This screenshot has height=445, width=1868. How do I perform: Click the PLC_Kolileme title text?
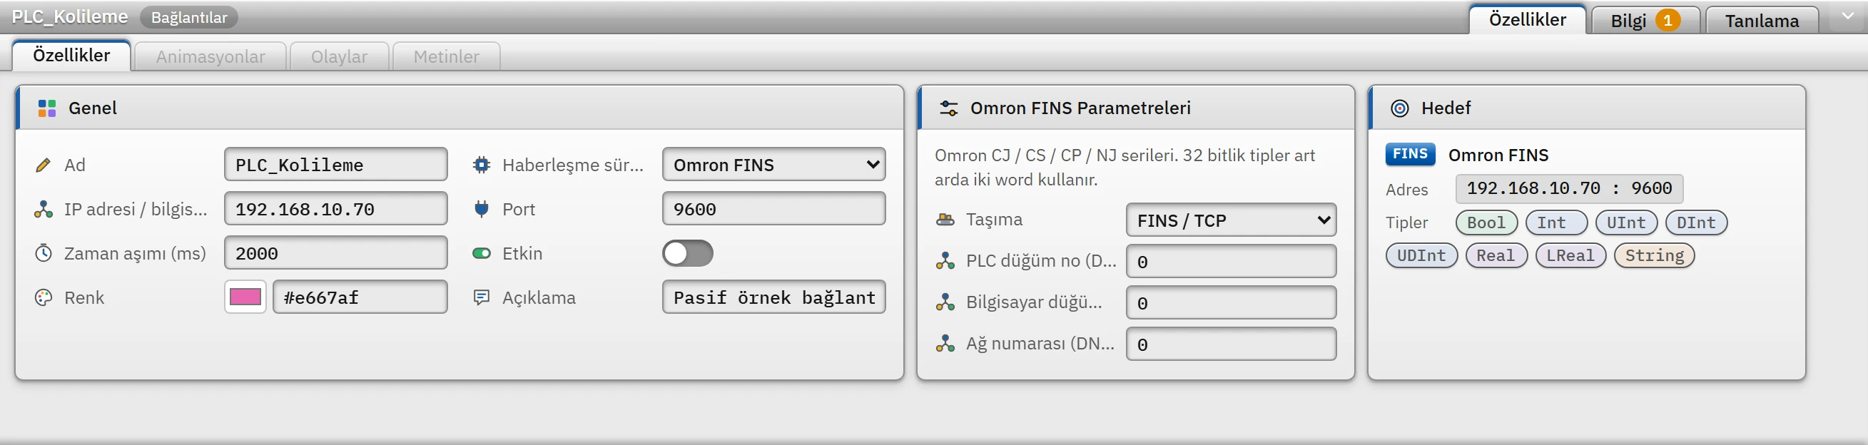pyautogui.click(x=70, y=16)
